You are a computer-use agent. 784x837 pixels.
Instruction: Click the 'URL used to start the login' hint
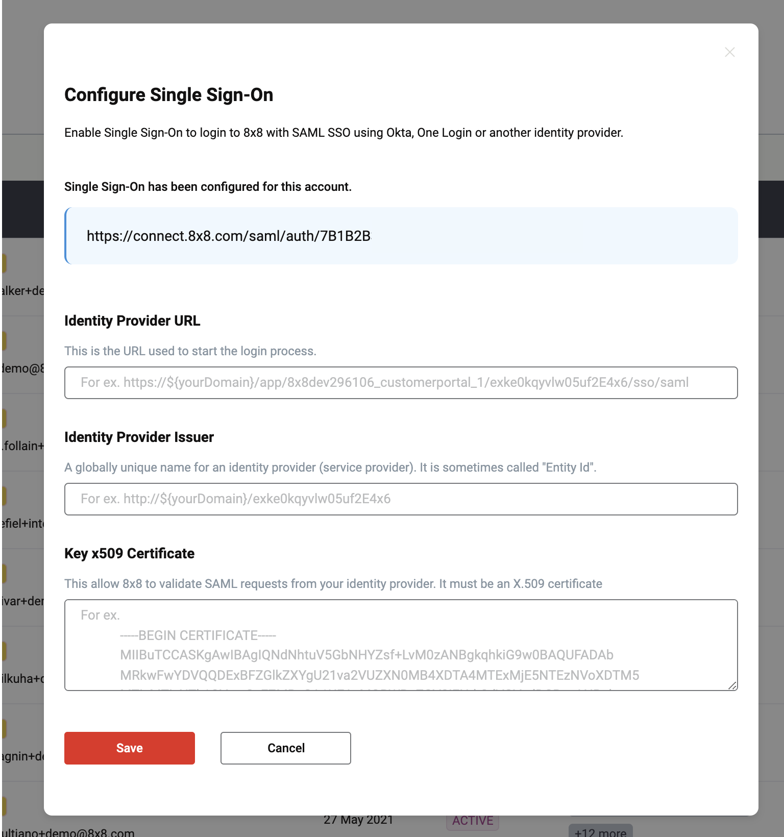190,351
